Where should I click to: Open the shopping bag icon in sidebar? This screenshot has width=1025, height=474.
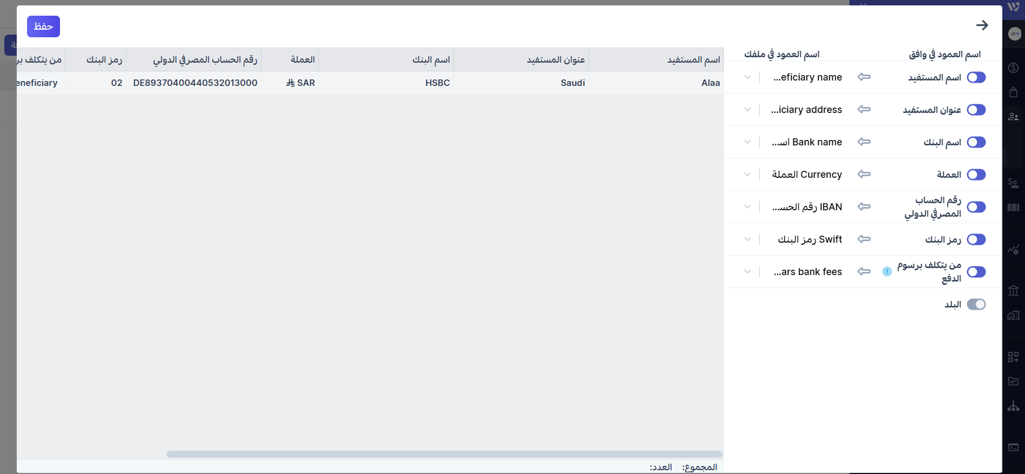(1013, 92)
